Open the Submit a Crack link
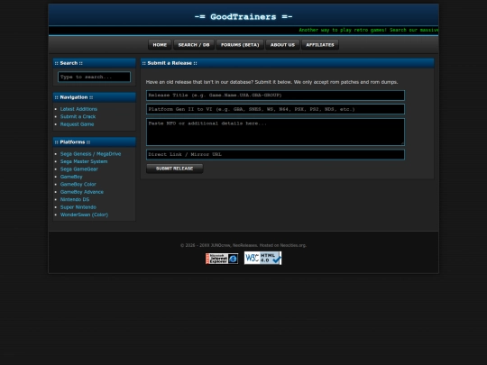 (x=78, y=116)
